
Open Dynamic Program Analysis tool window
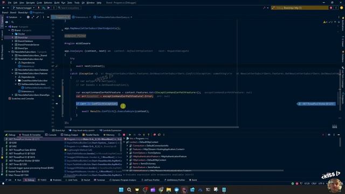click(123, 180)
